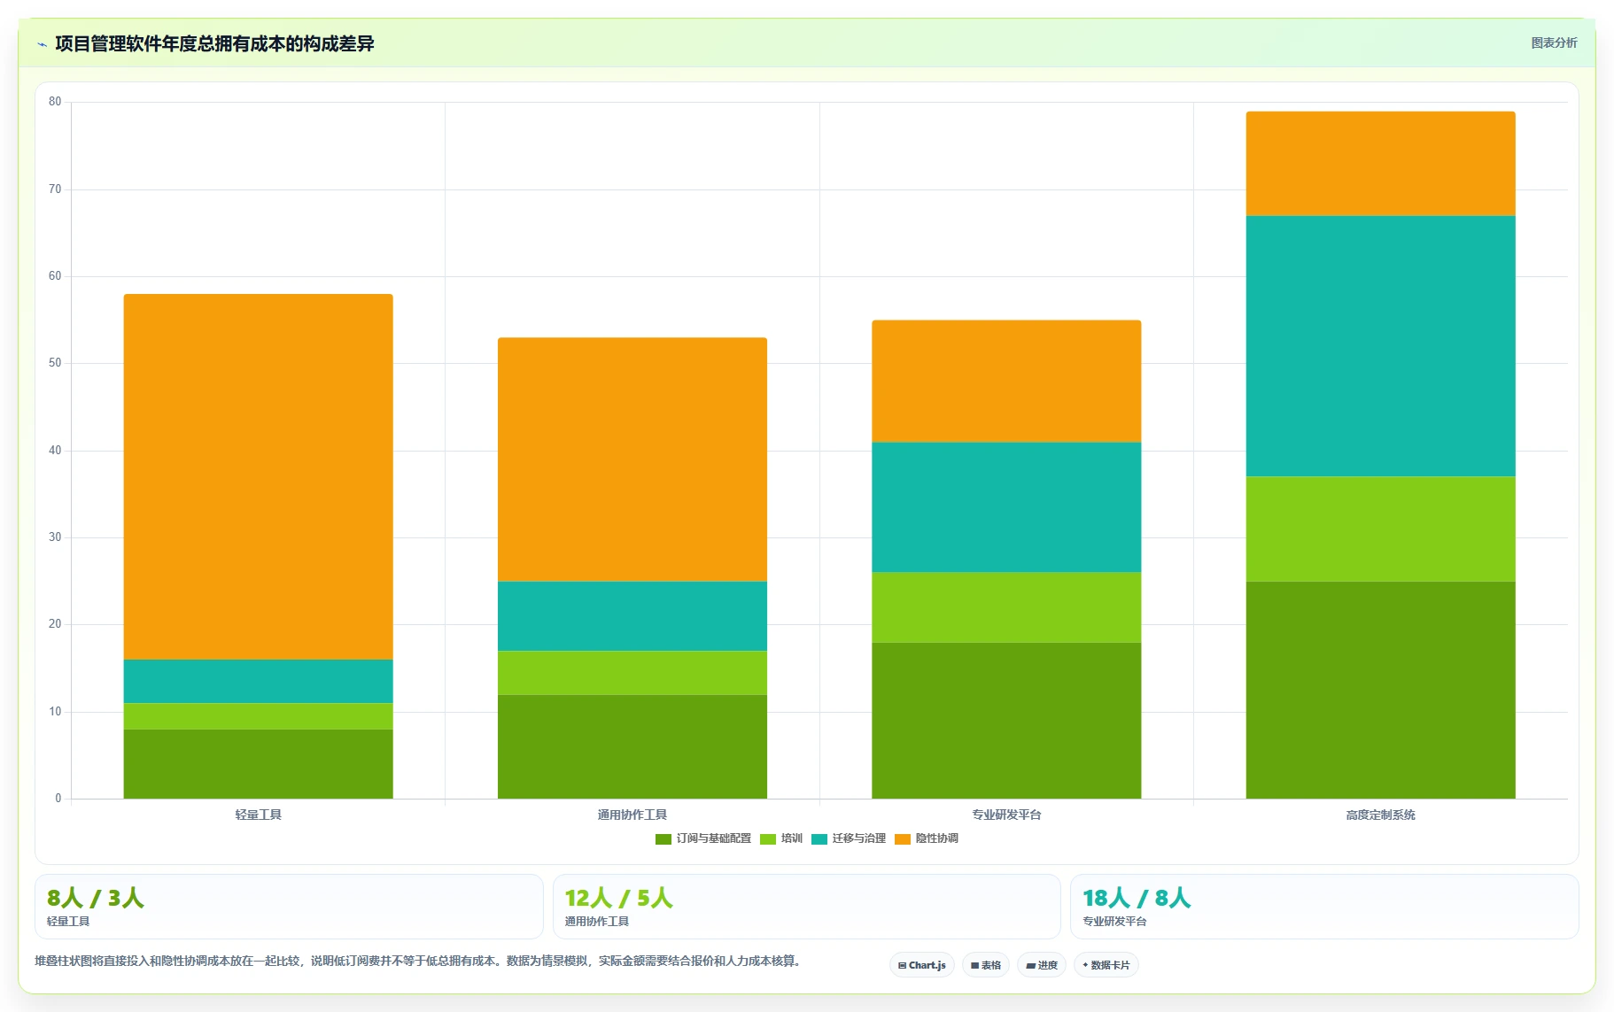Image resolution: width=1614 pixels, height=1012 pixels.
Task: Click the 高度定制系统 x-axis label
Action: tap(1380, 815)
